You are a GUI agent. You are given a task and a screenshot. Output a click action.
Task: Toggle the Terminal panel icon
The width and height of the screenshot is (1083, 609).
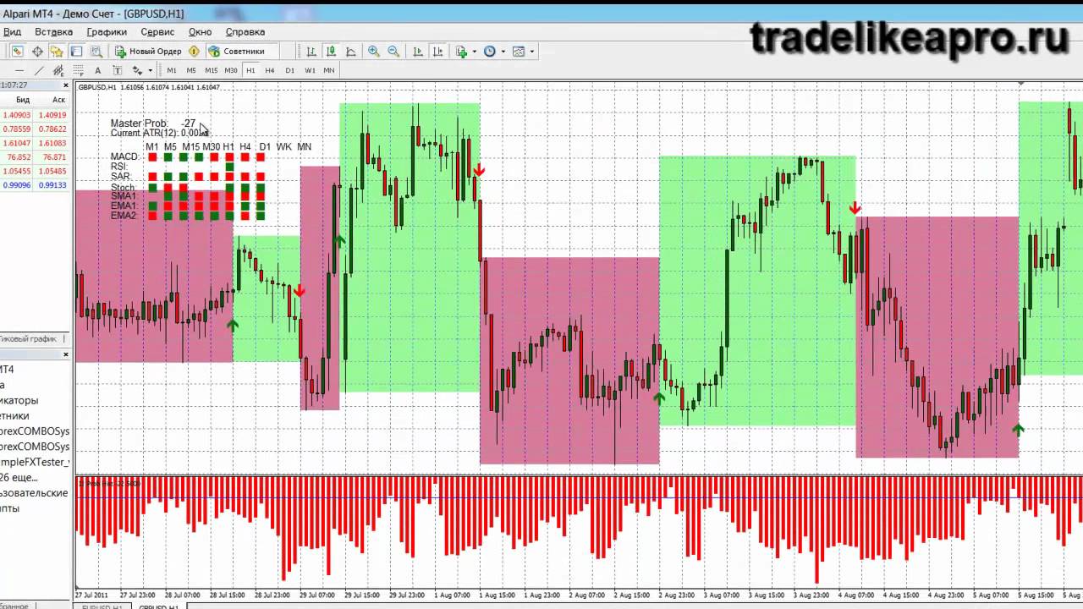coord(76,52)
